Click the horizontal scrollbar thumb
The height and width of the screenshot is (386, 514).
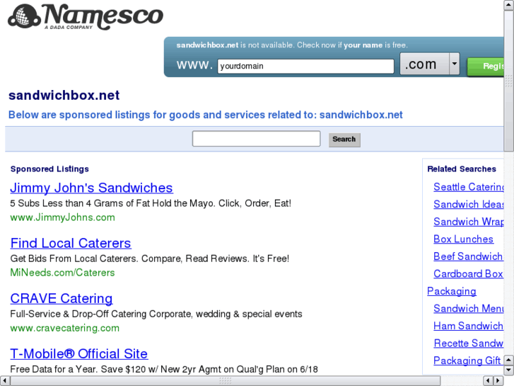226,381
